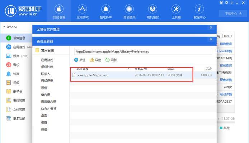The height and width of the screenshot is (143, 249).
Task: Open the 应用游戏 top toolbar icon
Action: coord(82,9)
